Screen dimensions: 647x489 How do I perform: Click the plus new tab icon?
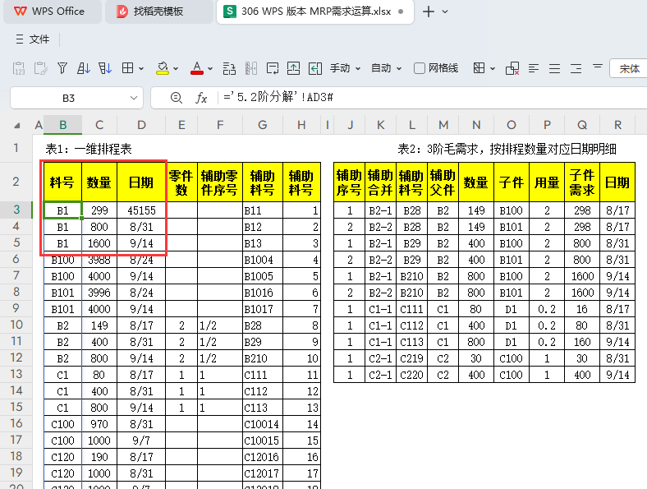[x=429, y=12]
